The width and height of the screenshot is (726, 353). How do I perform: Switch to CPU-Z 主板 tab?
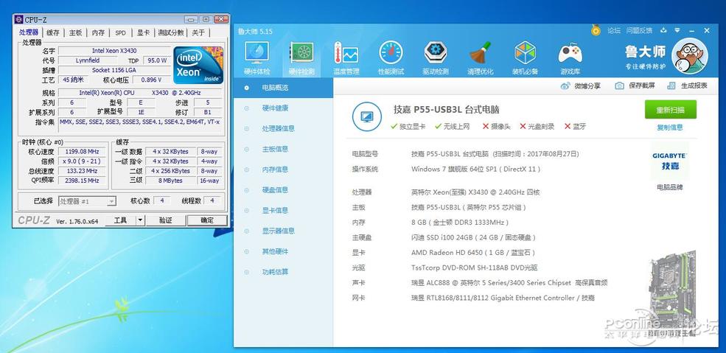pyautogui.click(x=75, y=33)
